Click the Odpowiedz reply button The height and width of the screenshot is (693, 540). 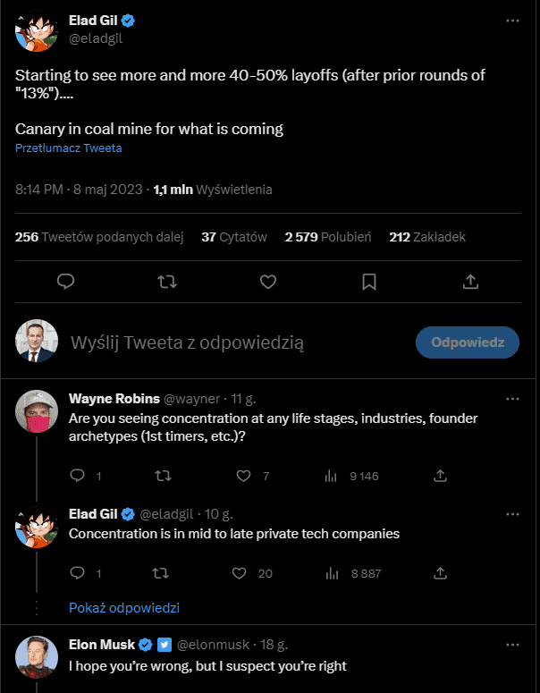click(468, 342)
